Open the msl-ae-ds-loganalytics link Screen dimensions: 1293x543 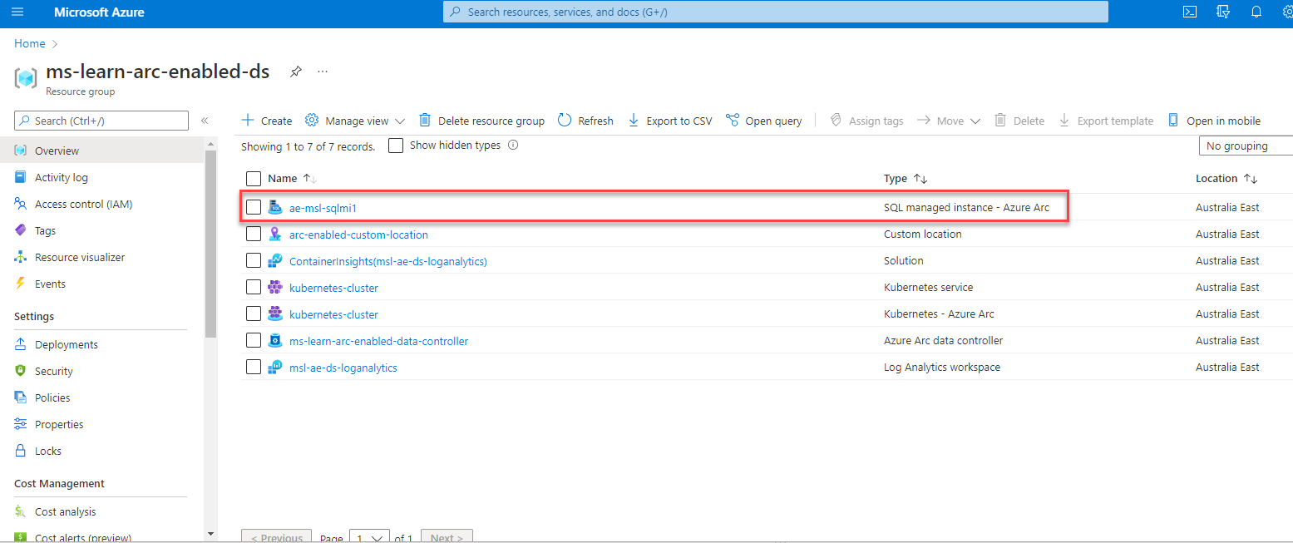[343, 368]
